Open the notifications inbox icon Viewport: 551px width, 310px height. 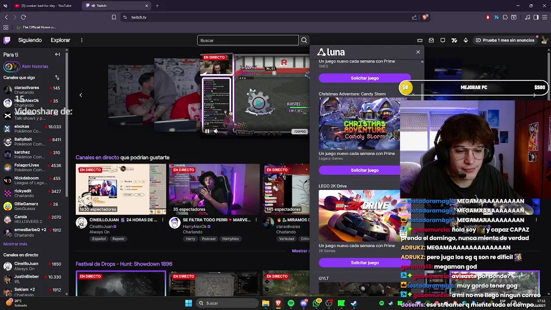pos(431,40)
